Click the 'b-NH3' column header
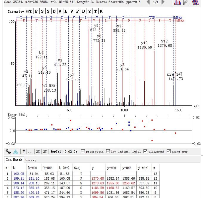 49,168
